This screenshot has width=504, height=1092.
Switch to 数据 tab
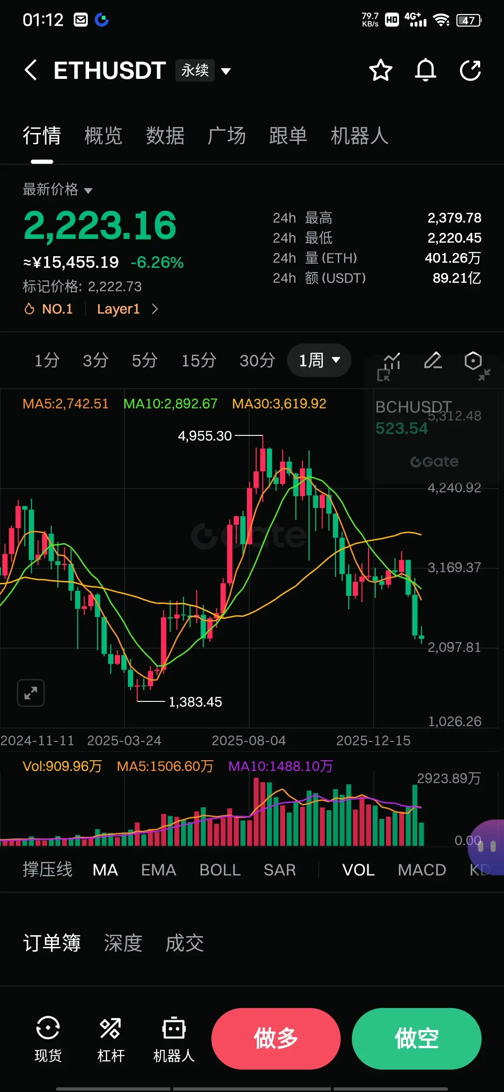165,136
